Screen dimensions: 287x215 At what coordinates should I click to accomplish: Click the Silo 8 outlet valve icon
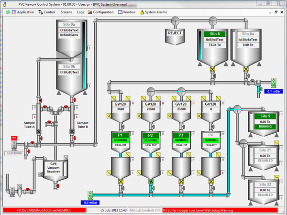pos(212,69)
